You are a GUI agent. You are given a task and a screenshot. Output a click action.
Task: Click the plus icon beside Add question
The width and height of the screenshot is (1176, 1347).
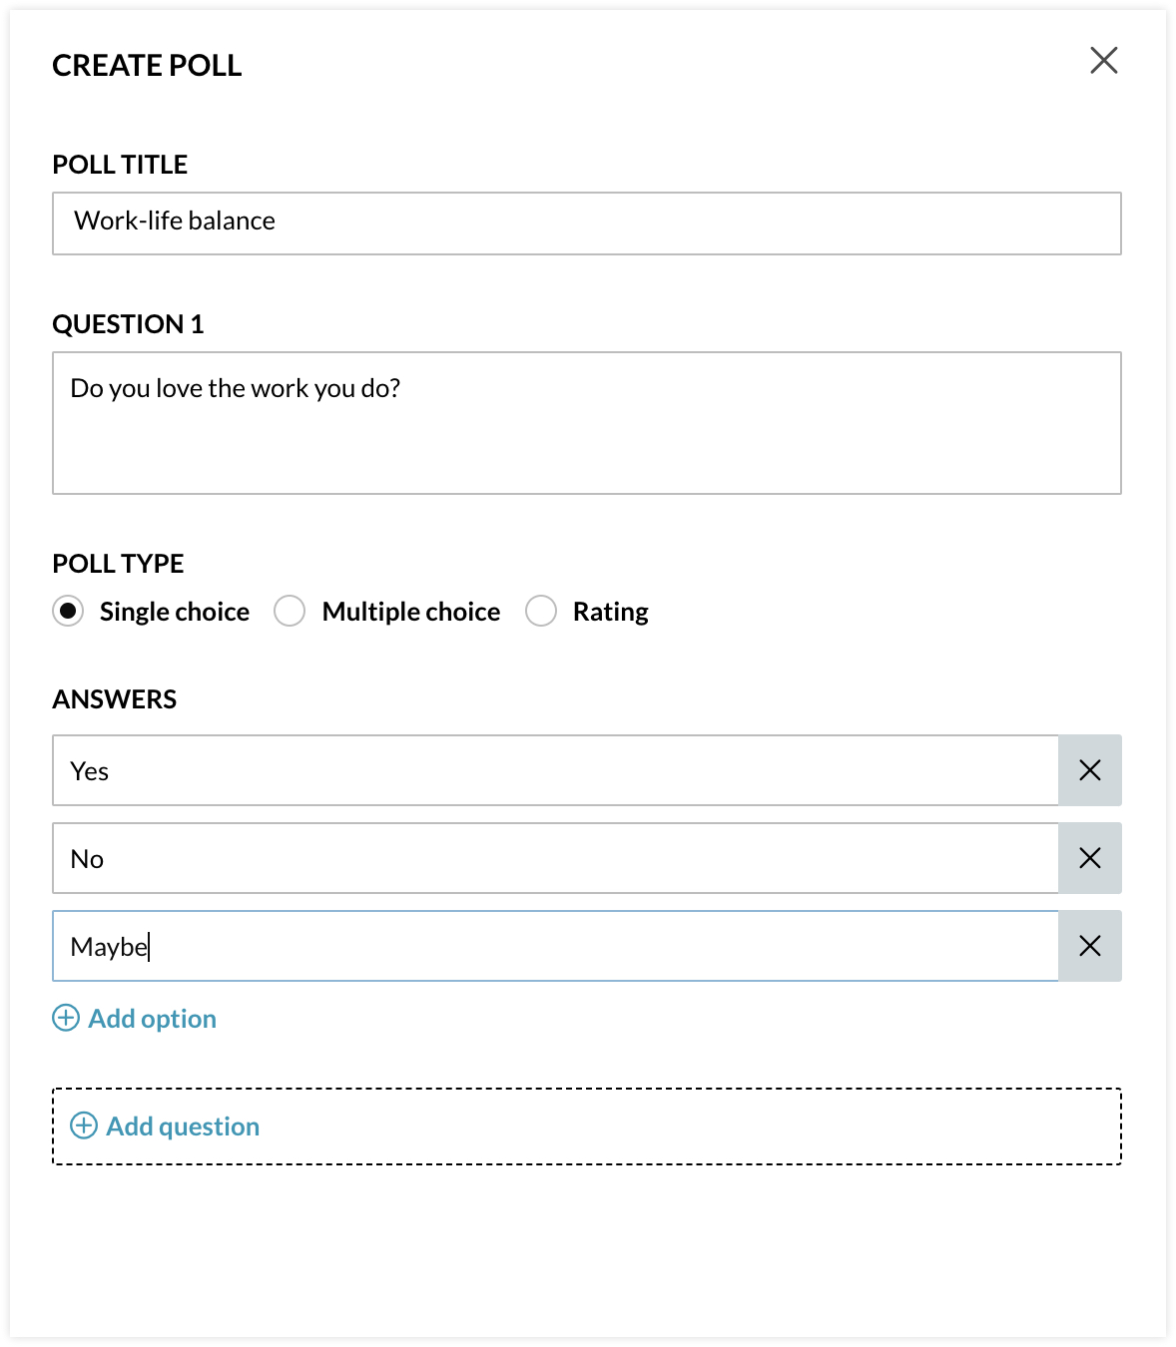click(x=84, y=1125)
